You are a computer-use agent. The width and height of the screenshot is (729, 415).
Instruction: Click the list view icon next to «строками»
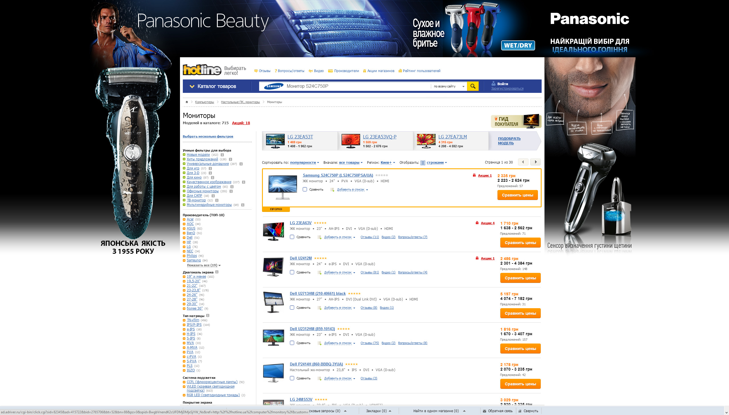click(423, 162)
